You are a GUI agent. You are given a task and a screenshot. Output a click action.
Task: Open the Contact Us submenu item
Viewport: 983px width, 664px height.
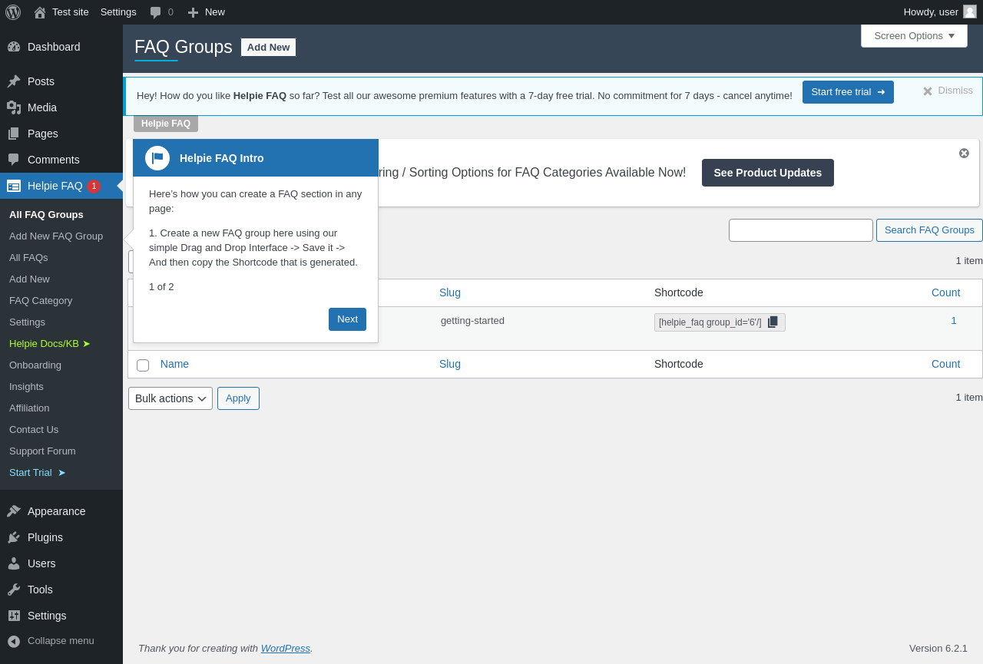coord(34,429)
